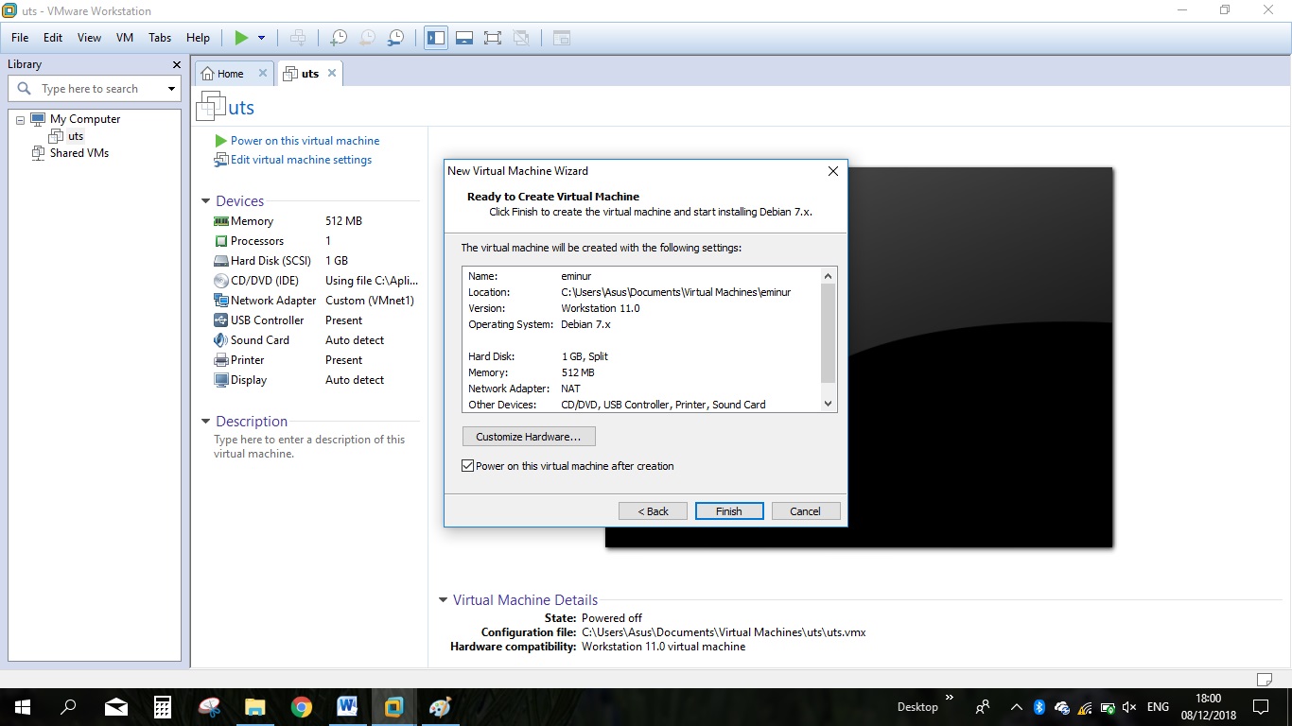
Task: Click the Take Snapshot toolbar icon
Action: coord(337,38)
